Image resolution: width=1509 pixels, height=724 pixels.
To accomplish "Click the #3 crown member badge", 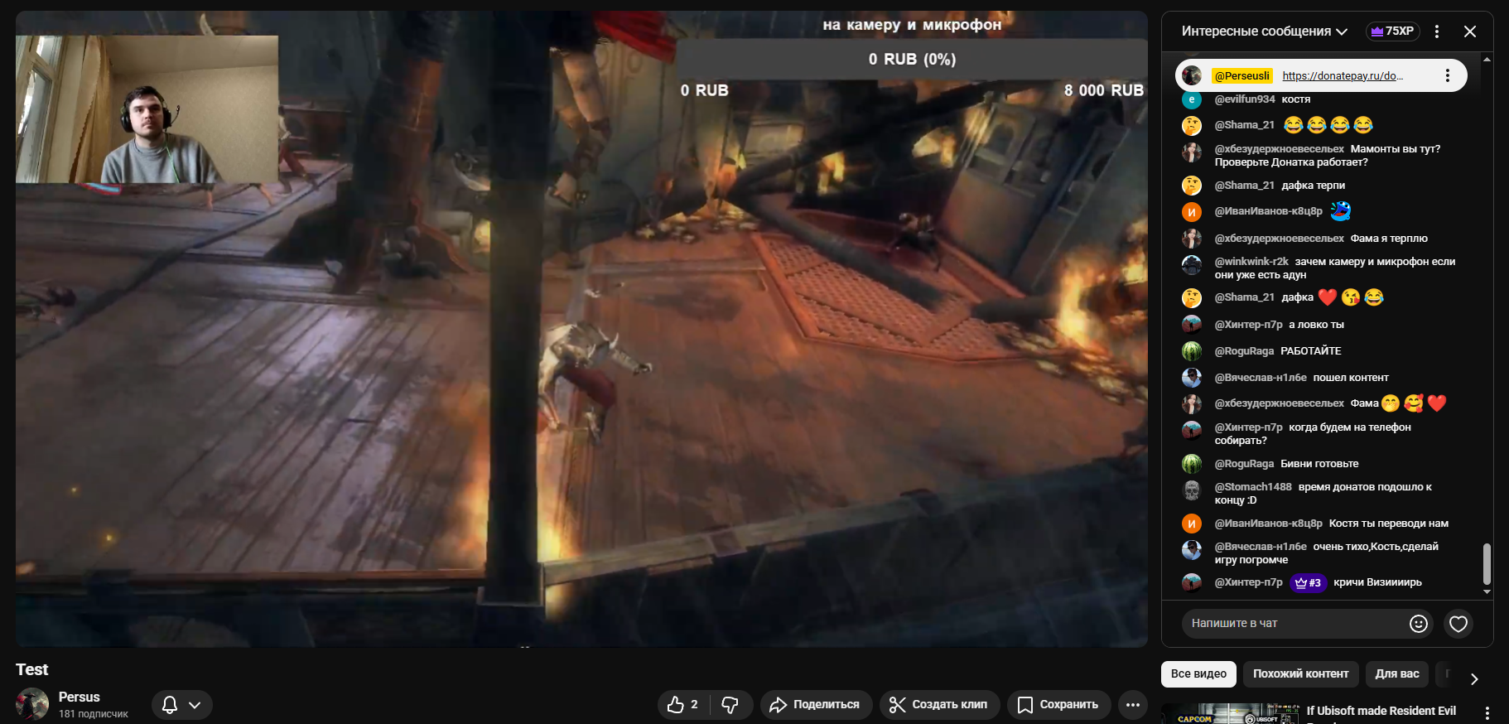I will tap(1309, 583).
